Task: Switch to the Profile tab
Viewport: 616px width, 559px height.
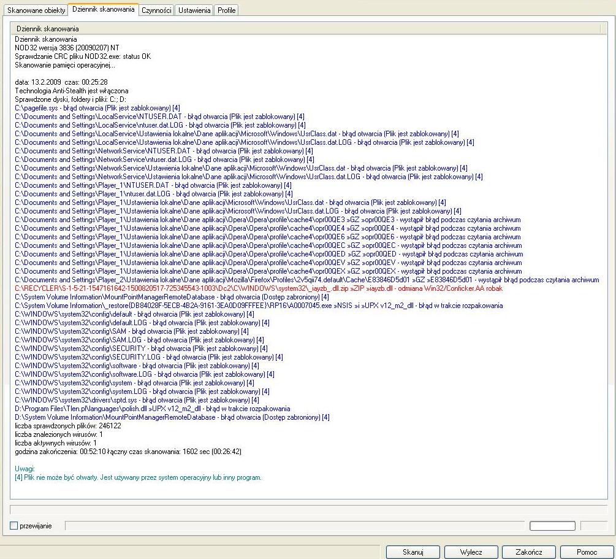Action: [227, 10]
